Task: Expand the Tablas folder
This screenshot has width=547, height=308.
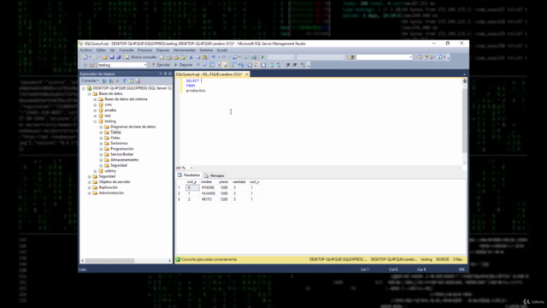Action: 101,133
